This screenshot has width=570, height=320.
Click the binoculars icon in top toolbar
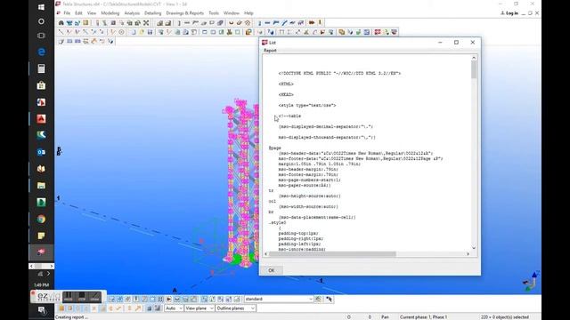tap(61, 23)
